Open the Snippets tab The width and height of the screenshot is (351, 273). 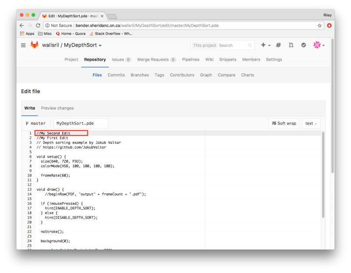click(x=228, y=59)
